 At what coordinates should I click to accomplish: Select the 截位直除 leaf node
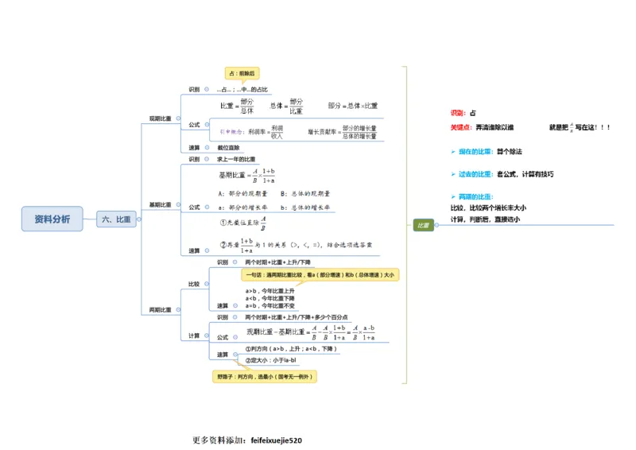coord(228,147)
